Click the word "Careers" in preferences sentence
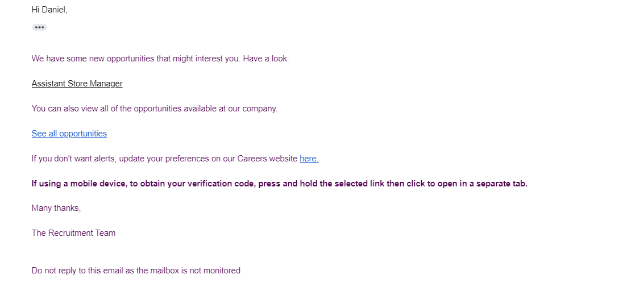The height and width of the screenshot is (291, 627). 252,159
